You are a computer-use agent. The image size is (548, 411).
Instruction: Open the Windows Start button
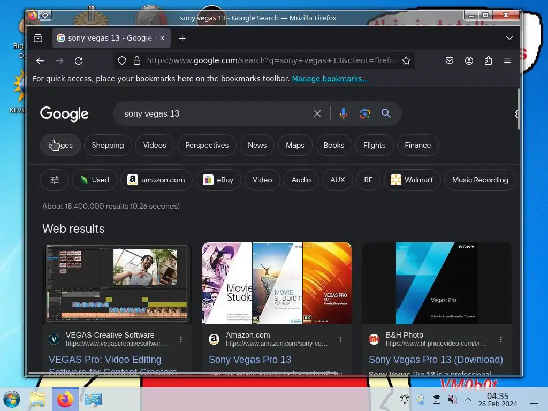point(12,399)
